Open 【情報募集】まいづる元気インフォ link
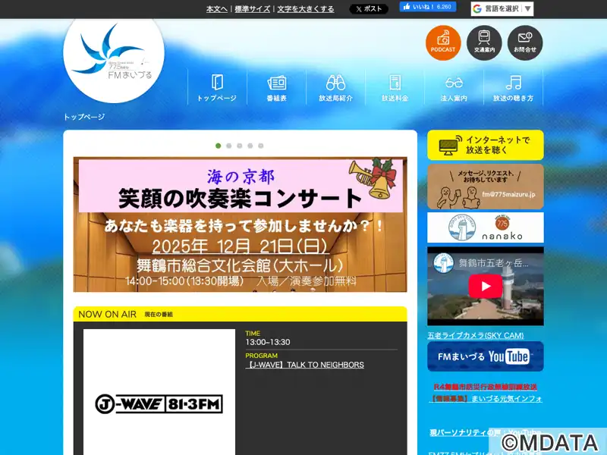This screenshot has width=607, height=455. 486,398
